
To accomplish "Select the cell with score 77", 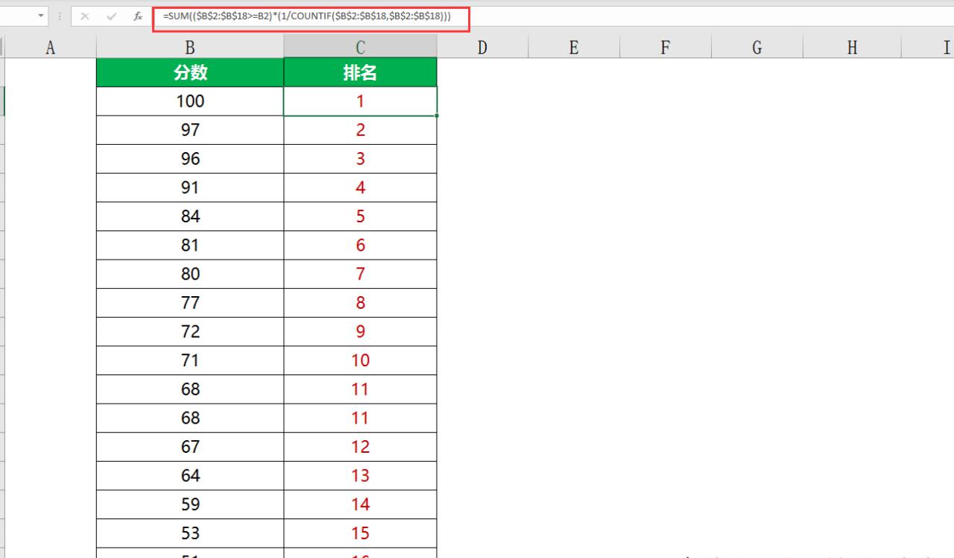I will coord(190,303).
